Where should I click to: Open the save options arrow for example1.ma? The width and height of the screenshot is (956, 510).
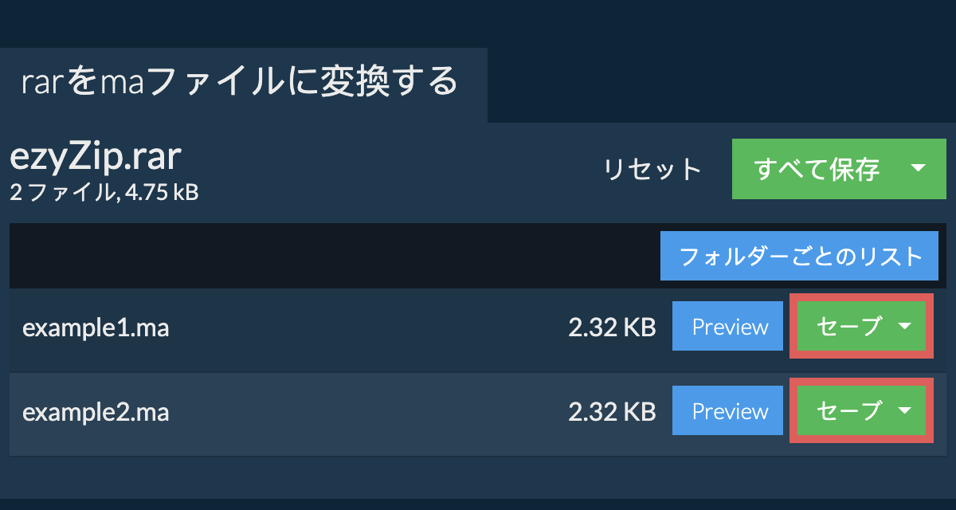(905, 327)
